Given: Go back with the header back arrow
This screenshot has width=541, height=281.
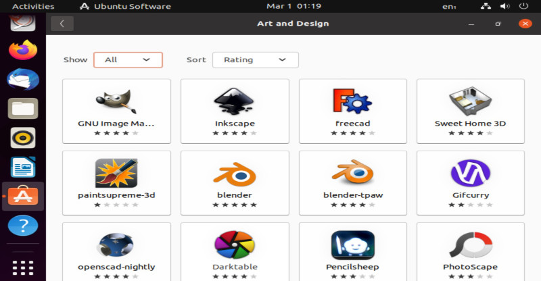Looking at the screenshot, I should [x=62, y=24].
